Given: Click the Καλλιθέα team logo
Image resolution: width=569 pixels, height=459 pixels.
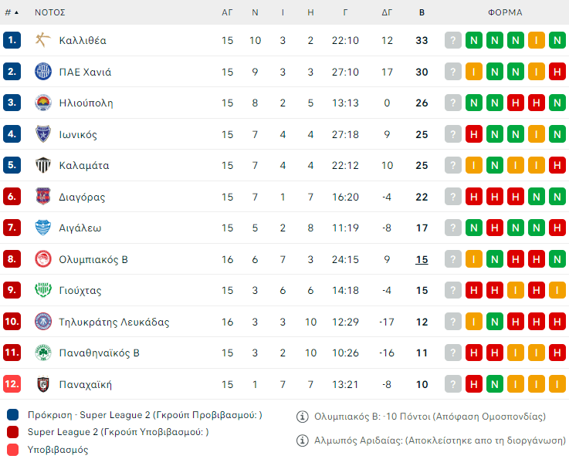Looking at the screenshot, I should pos(42,40).
